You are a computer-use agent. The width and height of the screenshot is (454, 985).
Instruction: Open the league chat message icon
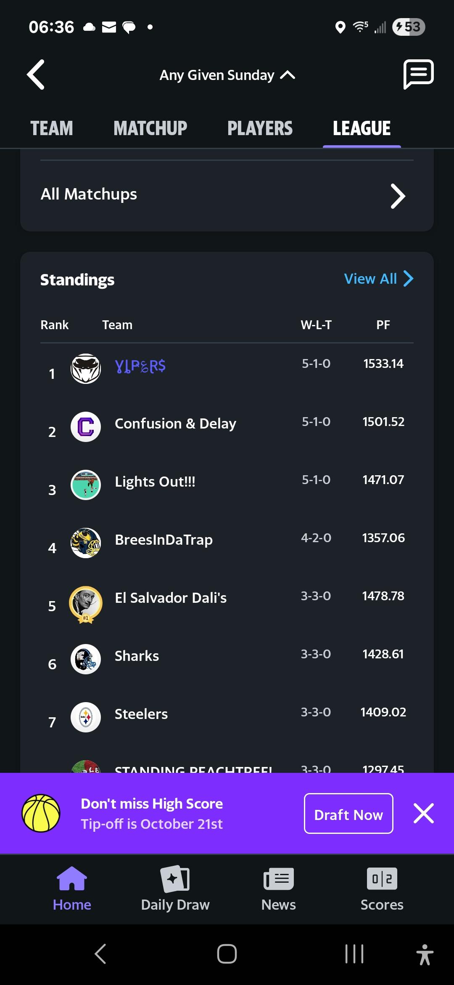pos(418,74)
